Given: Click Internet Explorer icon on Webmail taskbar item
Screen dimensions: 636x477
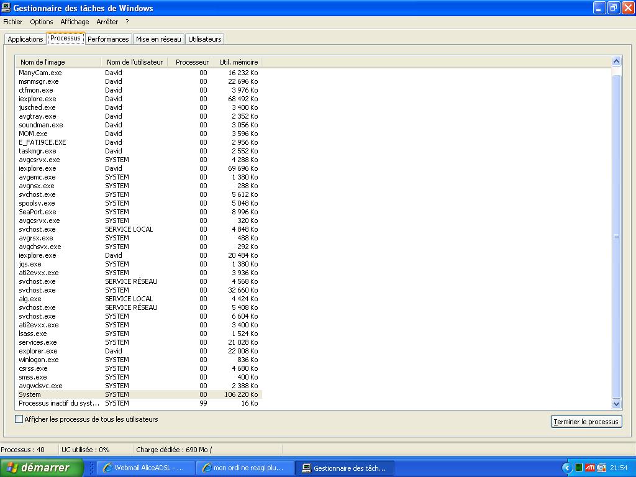Looking at the screenshot, I should [x=108, y=468].
